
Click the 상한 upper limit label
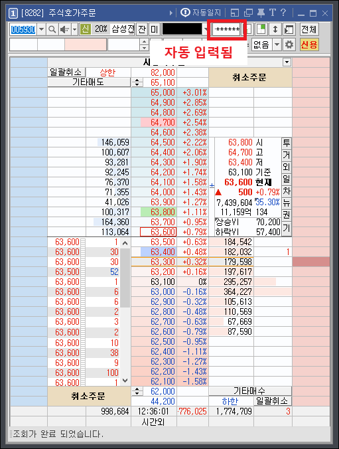pyautogui.click(x=108, y=72)
